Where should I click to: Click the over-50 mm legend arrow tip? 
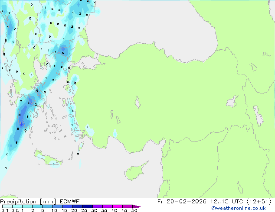click(137, 206)
